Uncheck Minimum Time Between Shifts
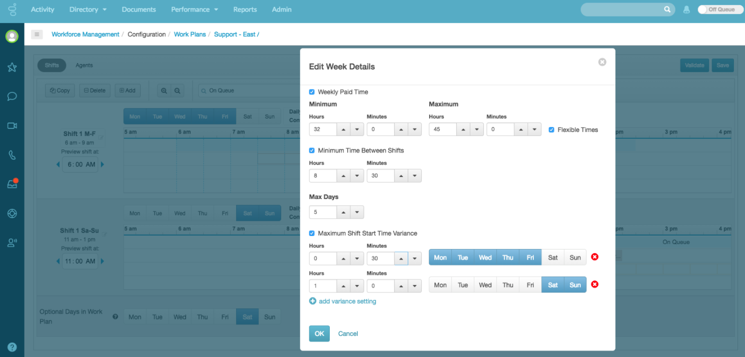Image resolution: width=745 pixels, height=357 pixels. point(312,150)
